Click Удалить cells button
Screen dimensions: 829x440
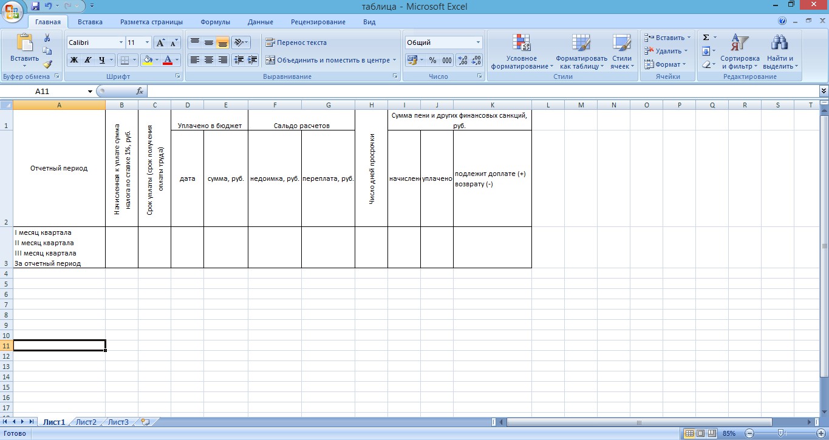tap(667, 51)
